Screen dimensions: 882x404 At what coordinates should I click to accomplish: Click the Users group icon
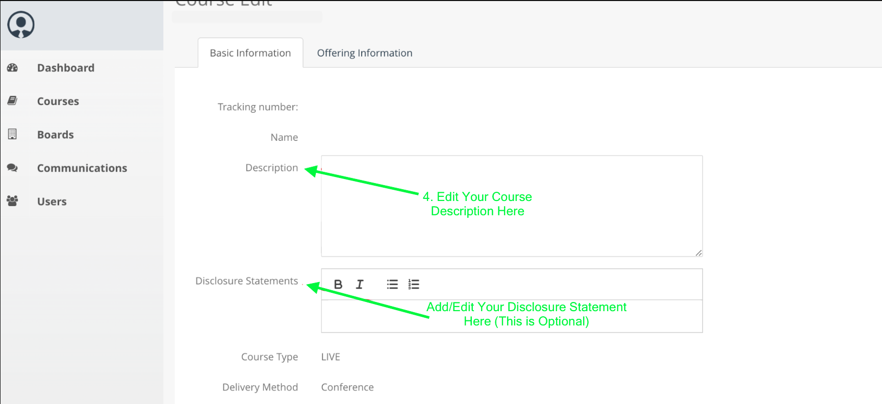(x=12, y=201)
